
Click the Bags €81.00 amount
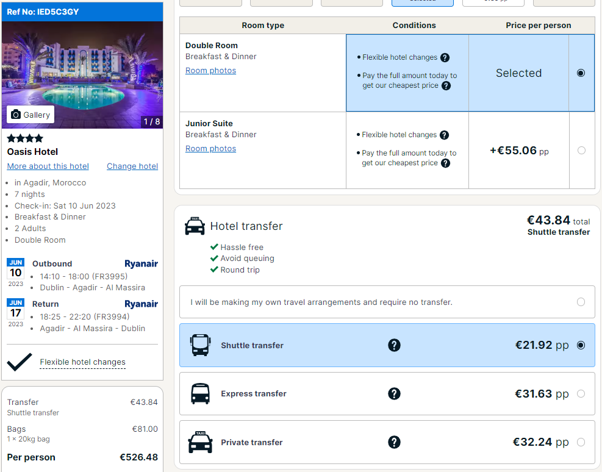coord(145,429)
